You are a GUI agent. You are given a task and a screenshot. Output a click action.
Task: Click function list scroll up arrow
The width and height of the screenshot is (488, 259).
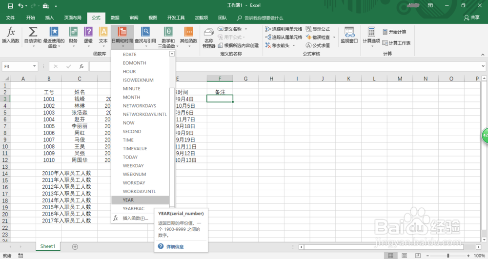[172, 54]
